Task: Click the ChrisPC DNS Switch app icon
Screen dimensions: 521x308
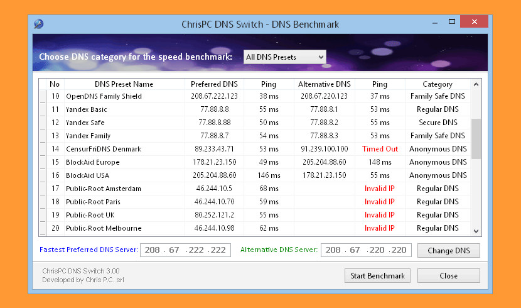Action: [x=38, y=24]
